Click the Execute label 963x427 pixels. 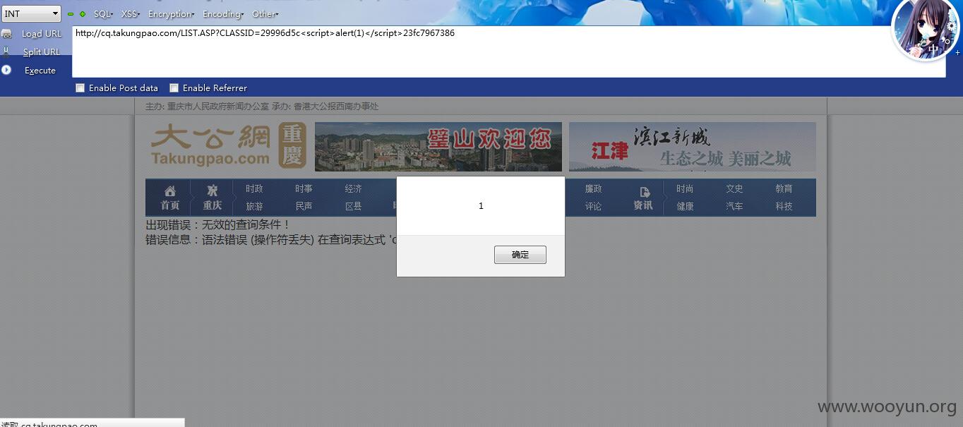coord(40,71)
